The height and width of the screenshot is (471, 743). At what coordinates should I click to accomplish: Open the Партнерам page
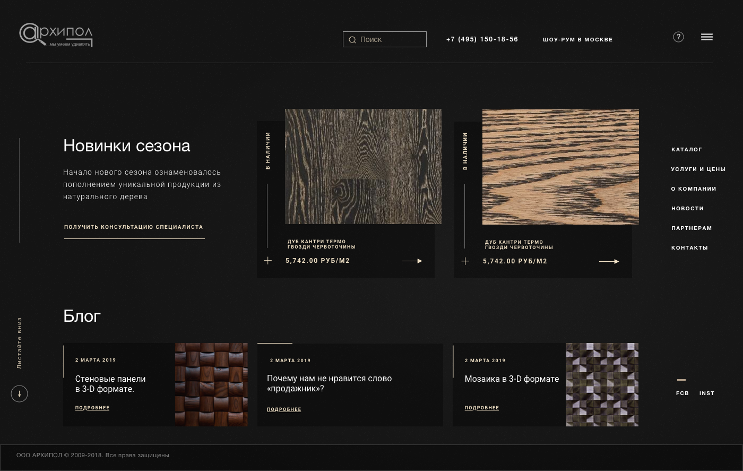click(692, 228)
